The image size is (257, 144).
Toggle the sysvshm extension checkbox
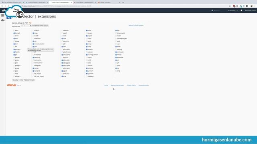pyautogui.click(x=87, y=74)
